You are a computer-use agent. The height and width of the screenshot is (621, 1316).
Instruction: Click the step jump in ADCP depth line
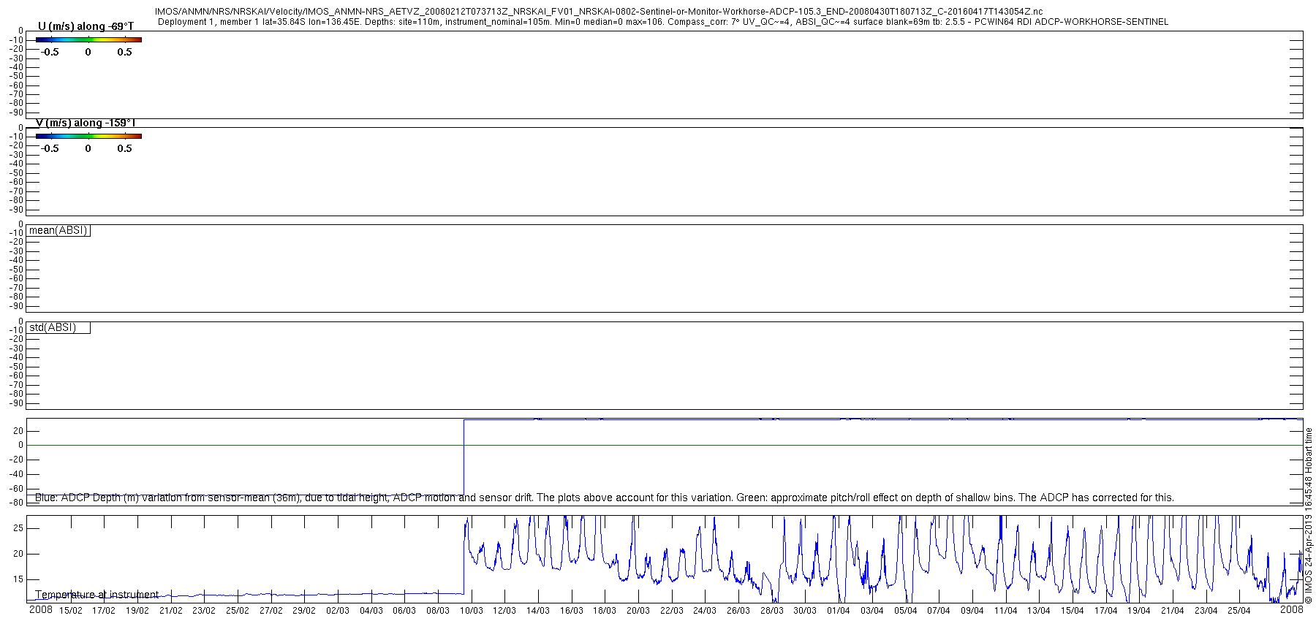pyautogui.click(x=464, y=458)
